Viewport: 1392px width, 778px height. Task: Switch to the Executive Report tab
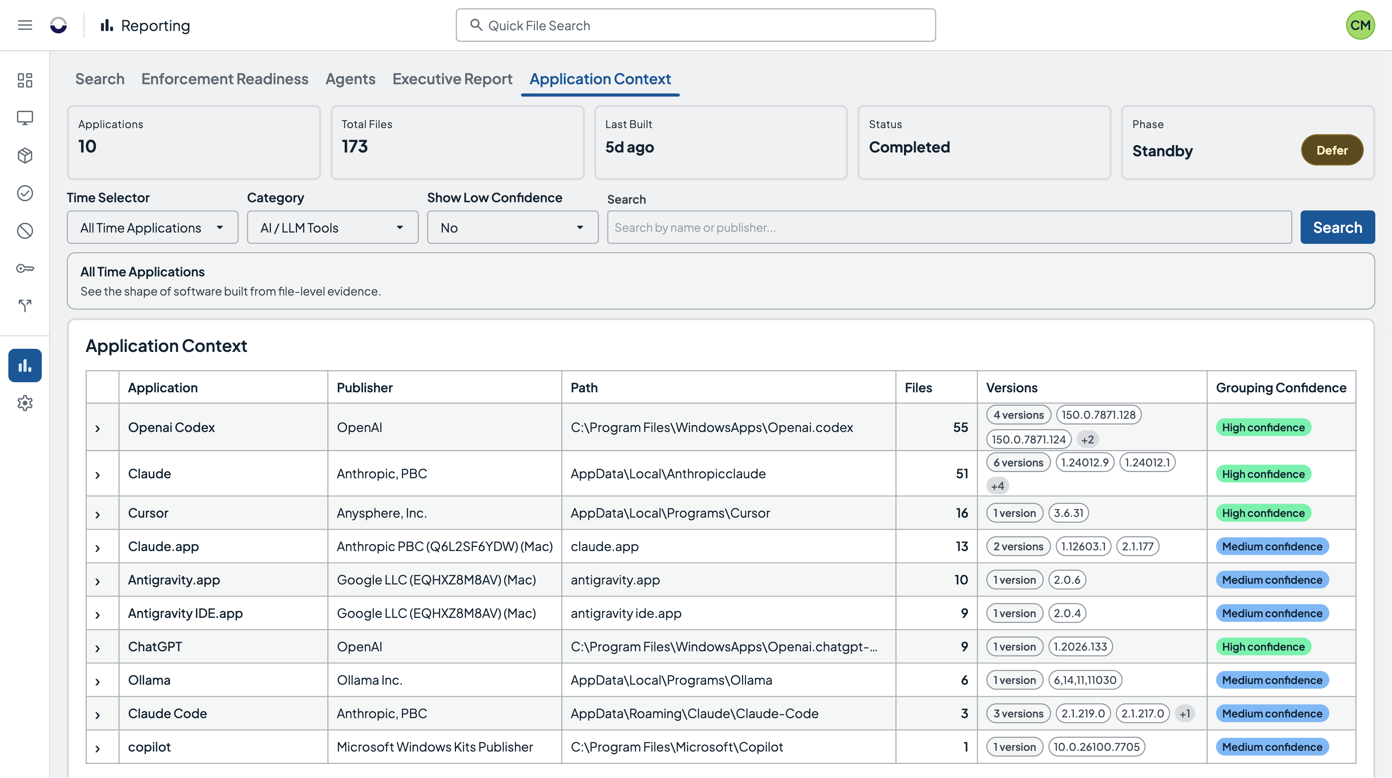(x=452, y=79)
